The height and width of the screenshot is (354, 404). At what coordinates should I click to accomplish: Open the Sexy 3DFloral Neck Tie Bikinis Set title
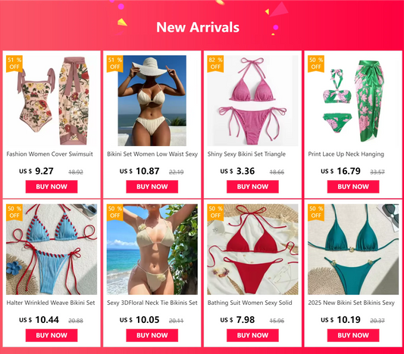point(152,303)
